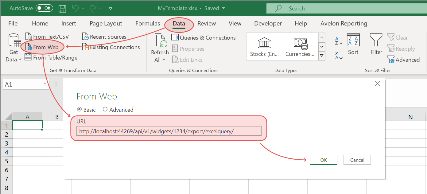The image size is (427, 194).
Task: Open Existing Connections
Action: pos(111,47)
